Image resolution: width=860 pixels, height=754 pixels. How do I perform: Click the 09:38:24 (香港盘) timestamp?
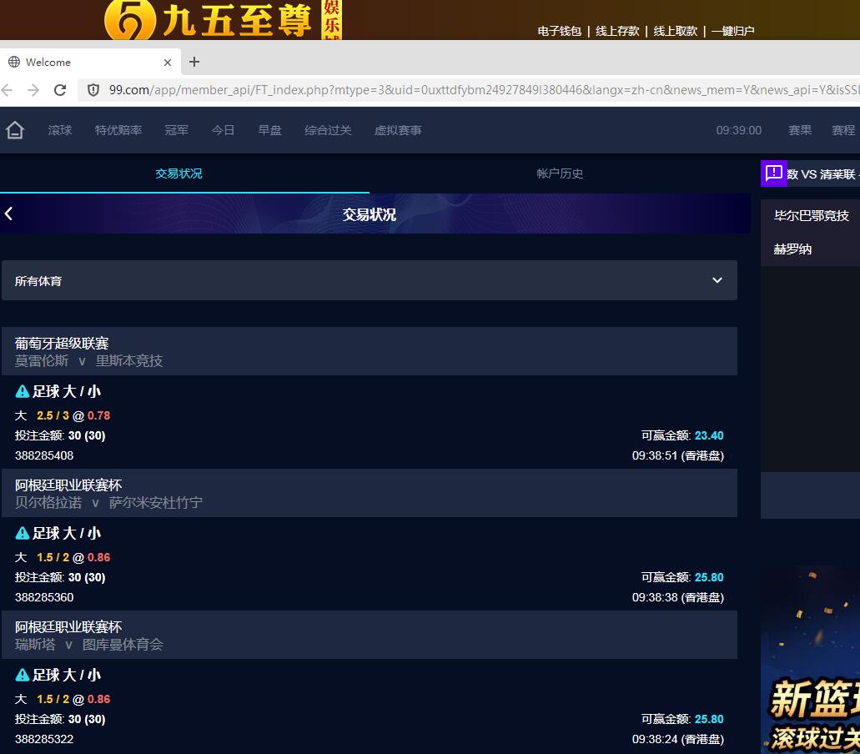678,739
